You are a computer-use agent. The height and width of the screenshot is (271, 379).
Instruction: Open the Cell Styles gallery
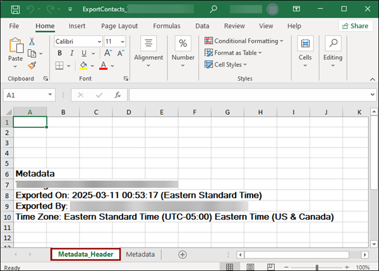(x=226, y=64)
